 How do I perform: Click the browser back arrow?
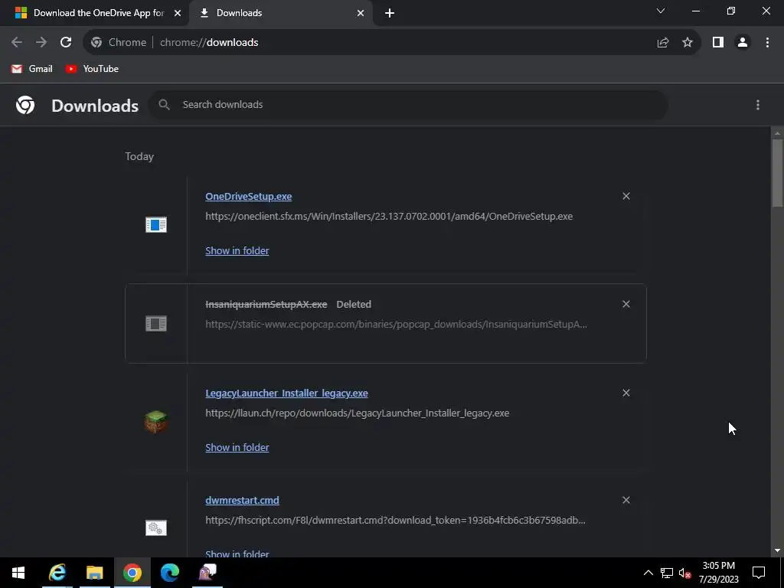click(x=17, y=43)
